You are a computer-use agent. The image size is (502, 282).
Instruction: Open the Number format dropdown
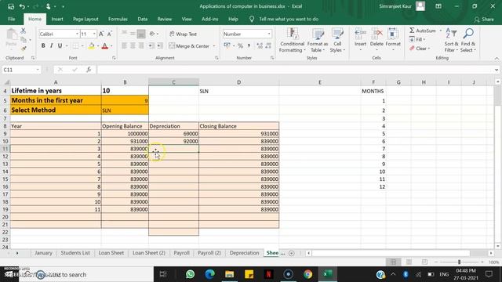pos(268,34)
